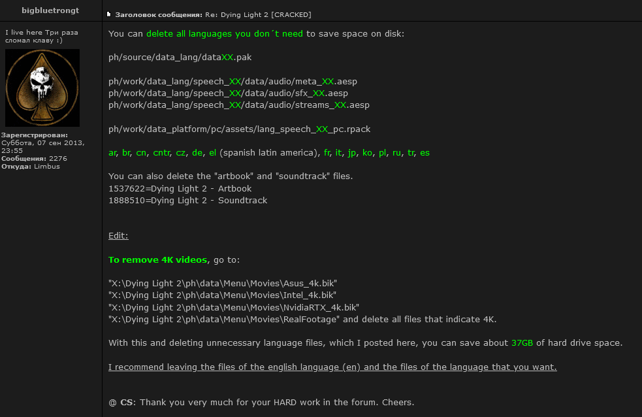
Task: Select the 'ru' language code
Action: [396, 152]
